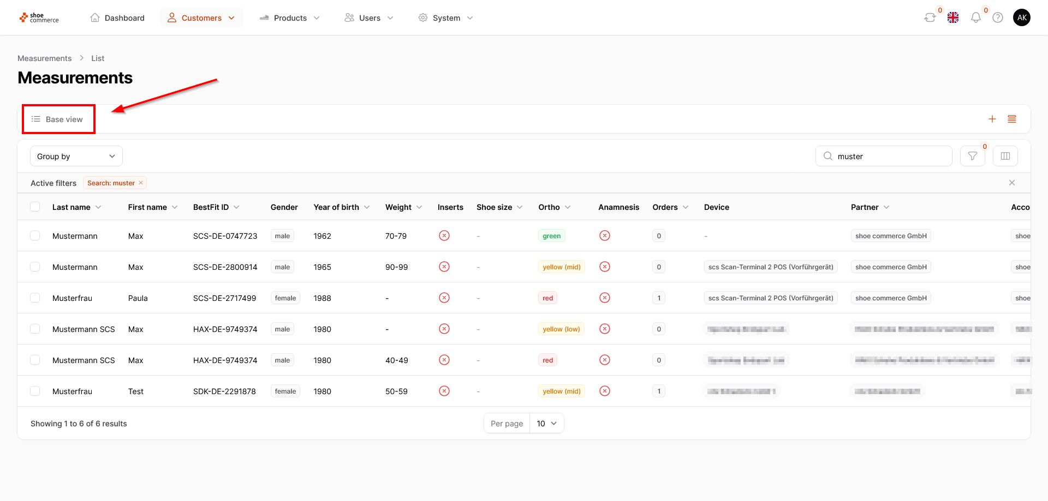Click the search field containing muster

890,156
